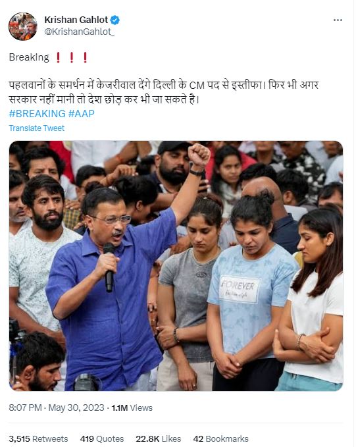Click Translate Tweet link
The width and height of the screenshot is (356, 447).
36,128
